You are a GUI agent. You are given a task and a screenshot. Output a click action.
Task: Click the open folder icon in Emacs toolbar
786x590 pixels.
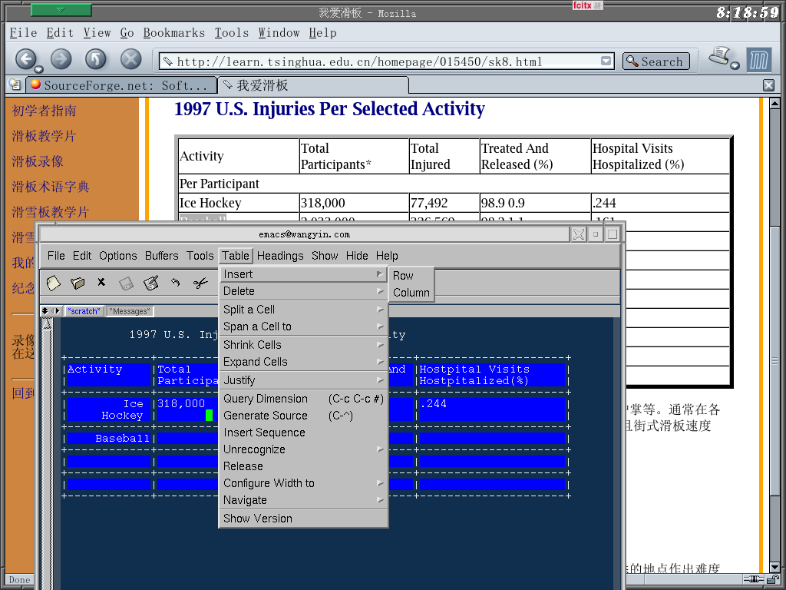pyautogui.click(x=78, y=283)
